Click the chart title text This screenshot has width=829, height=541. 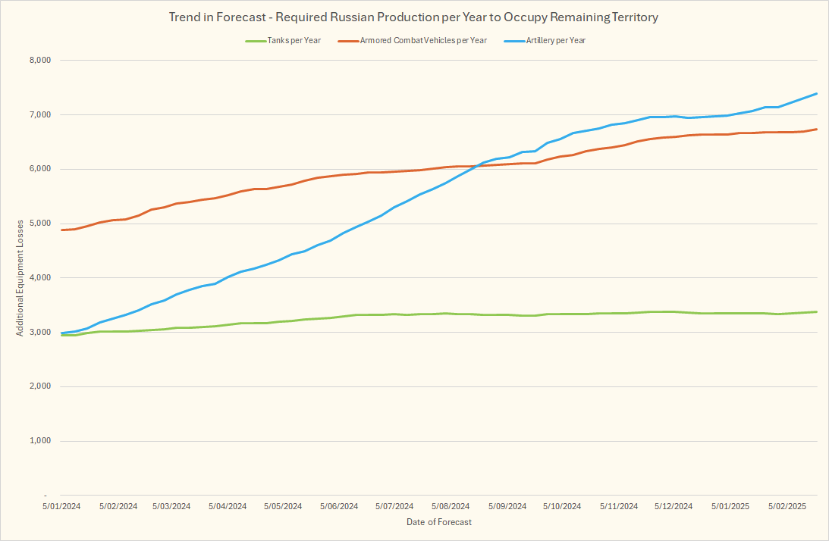coord(413,16)
